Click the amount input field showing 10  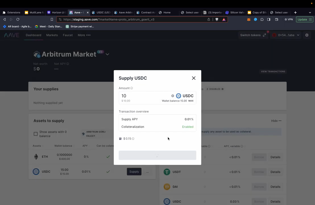pyautogui.click(x=145, y=96)
